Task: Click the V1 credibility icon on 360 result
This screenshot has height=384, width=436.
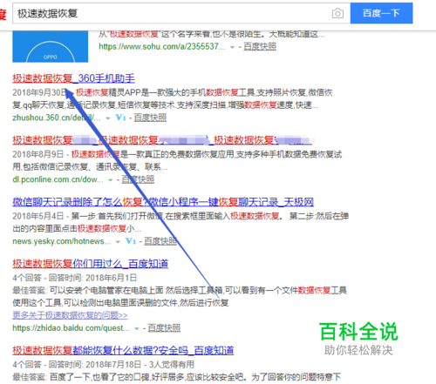Action: point(120,118)
